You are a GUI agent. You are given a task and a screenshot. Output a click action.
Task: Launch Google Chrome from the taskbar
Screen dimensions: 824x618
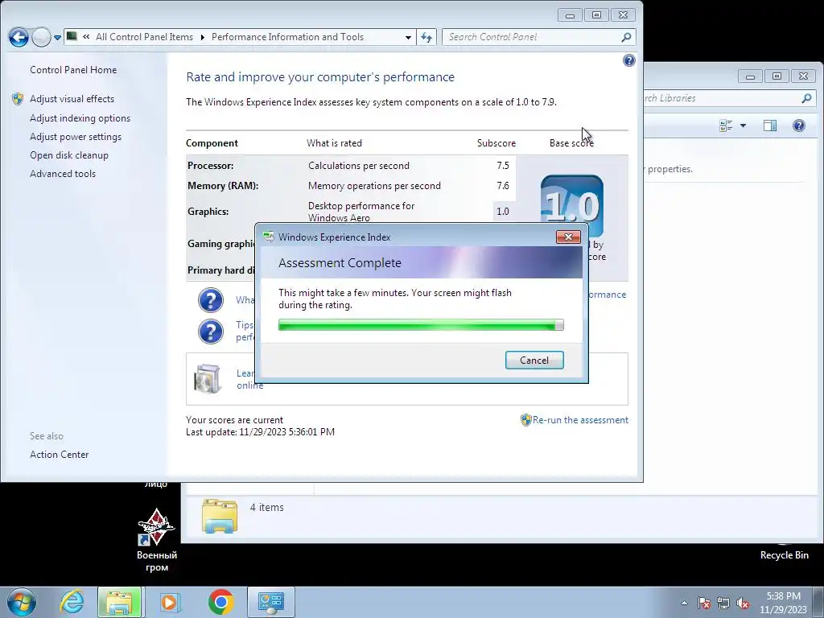221,602
